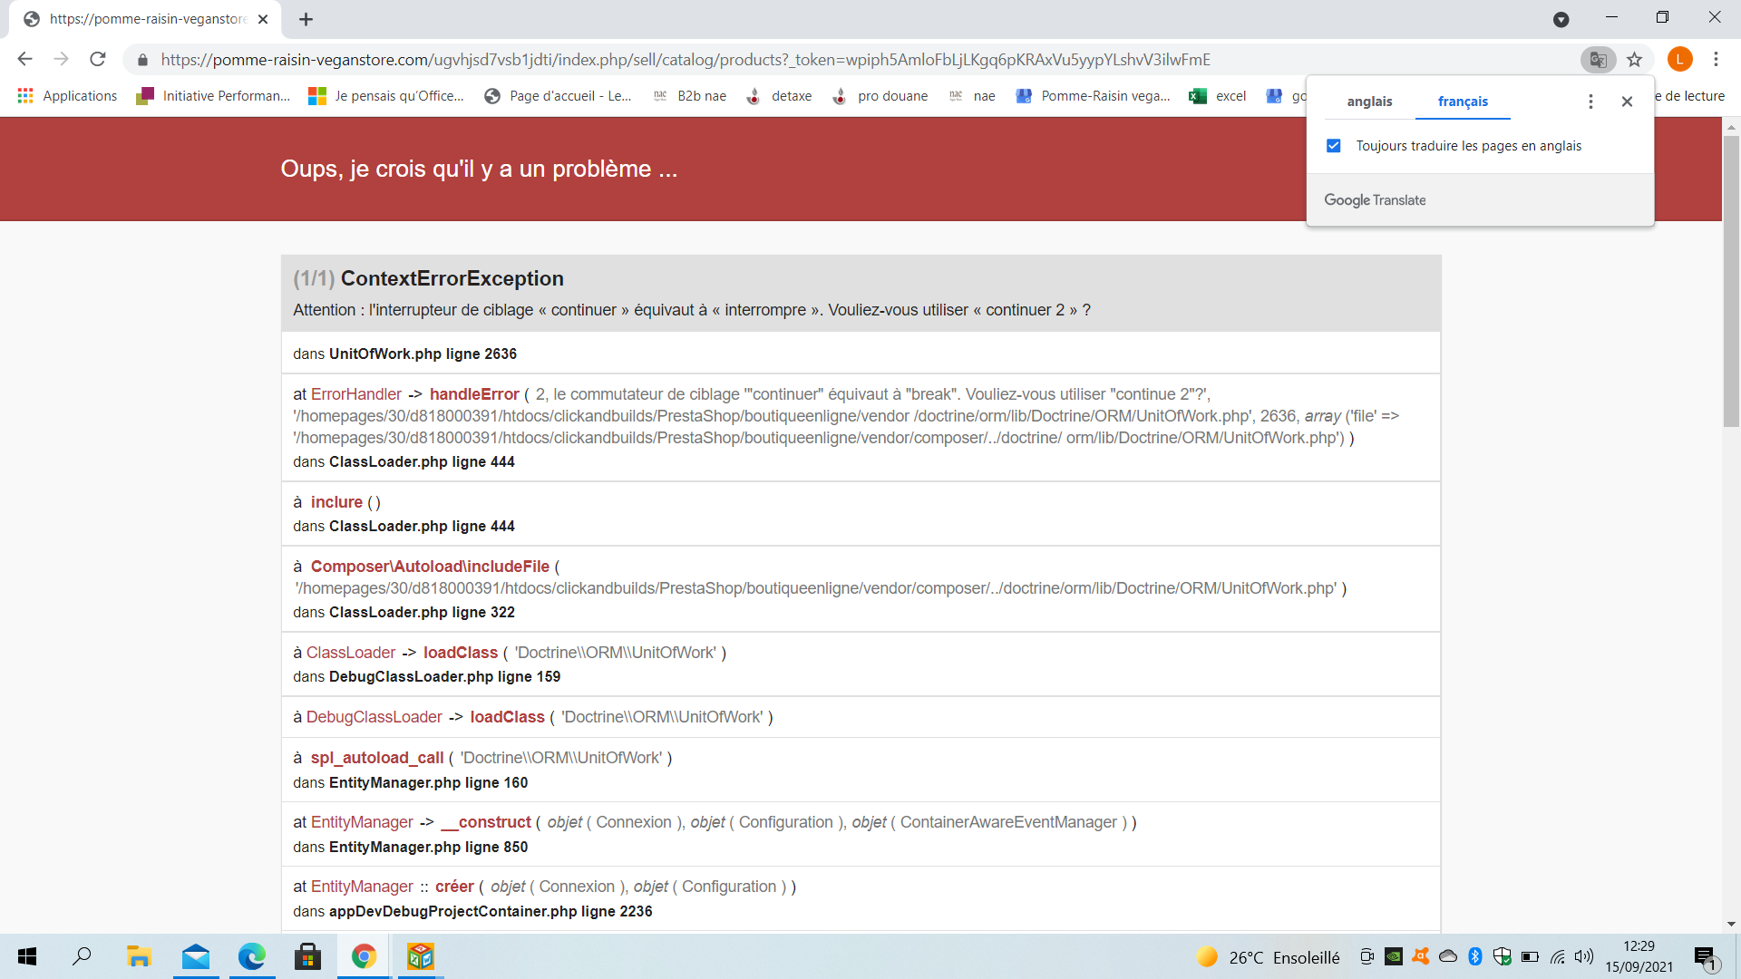
Task: Expand the tab search dropdown arrow
Action: pos(1561,19)
